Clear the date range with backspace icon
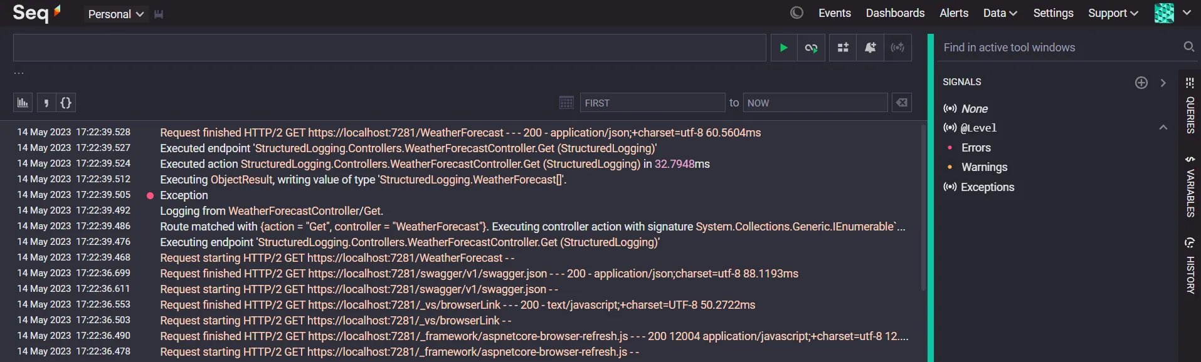Screen dimensions: 1201x362 902,103
